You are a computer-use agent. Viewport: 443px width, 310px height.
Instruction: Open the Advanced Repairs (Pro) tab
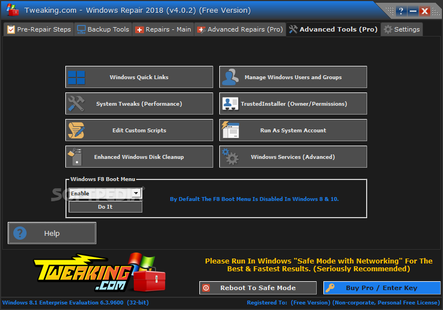[x=240, y=29]
